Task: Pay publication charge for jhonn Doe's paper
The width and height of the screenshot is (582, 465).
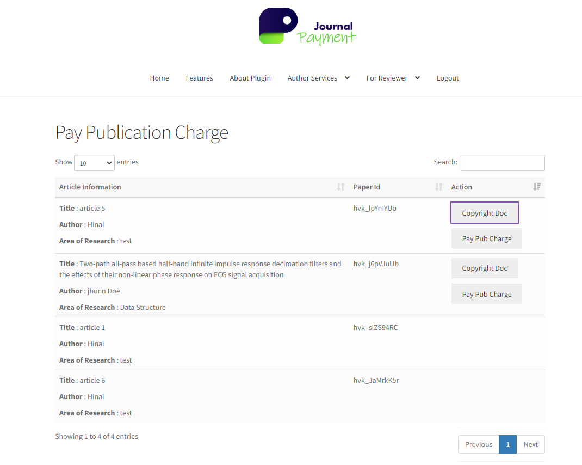Action: (486, 293)
